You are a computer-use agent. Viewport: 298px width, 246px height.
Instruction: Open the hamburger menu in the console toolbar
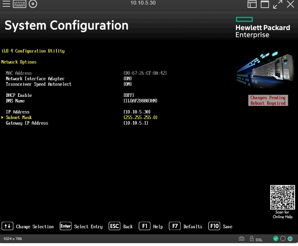pyautogui.click(x=6, y=4)
